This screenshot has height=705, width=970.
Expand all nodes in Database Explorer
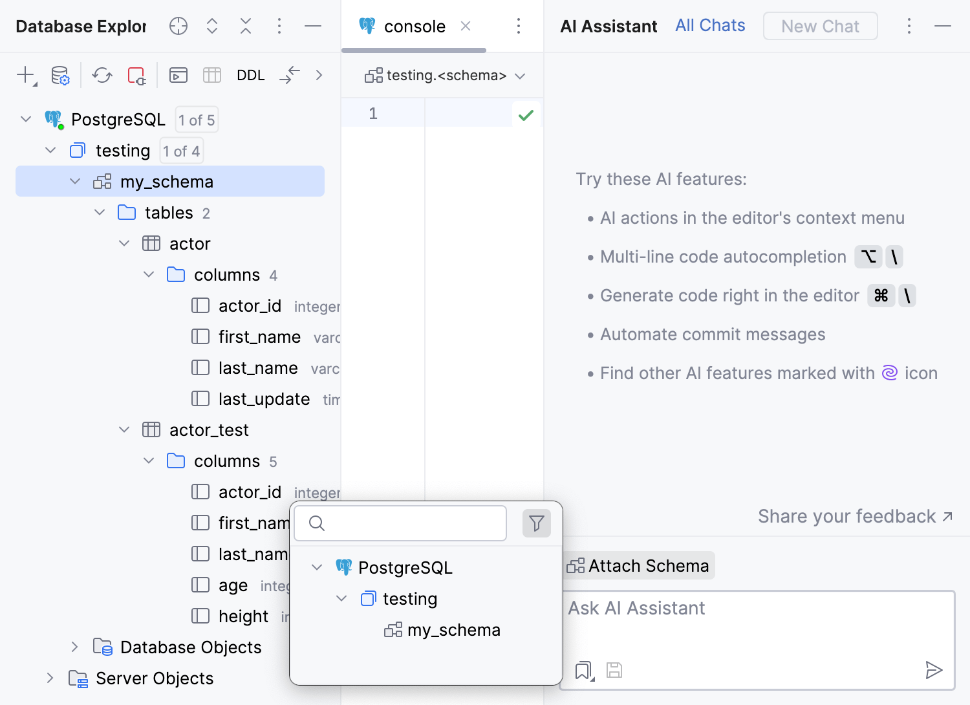[x=212, y=26]
